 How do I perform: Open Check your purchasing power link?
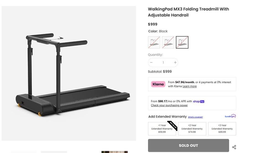[169, 105]
